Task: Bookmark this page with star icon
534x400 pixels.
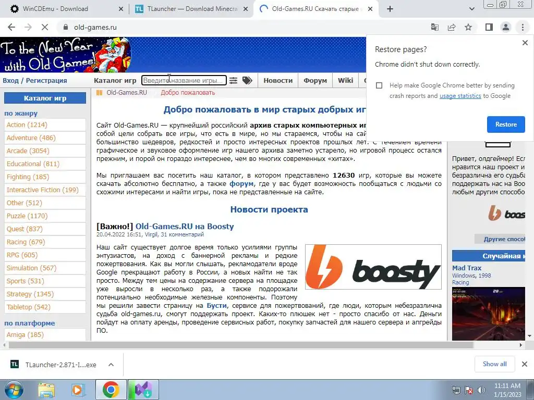Action: (468, 27)
